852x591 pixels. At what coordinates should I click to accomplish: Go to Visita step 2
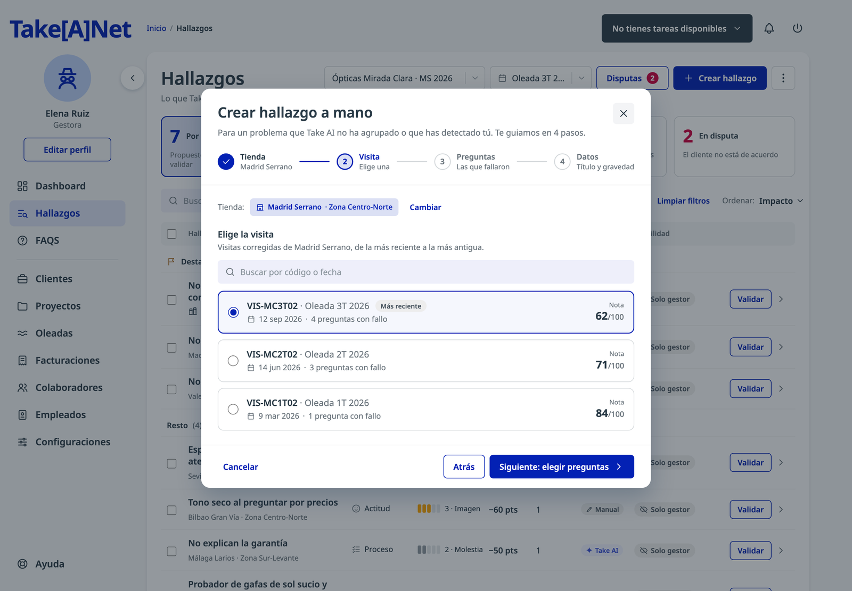(364, 162)
